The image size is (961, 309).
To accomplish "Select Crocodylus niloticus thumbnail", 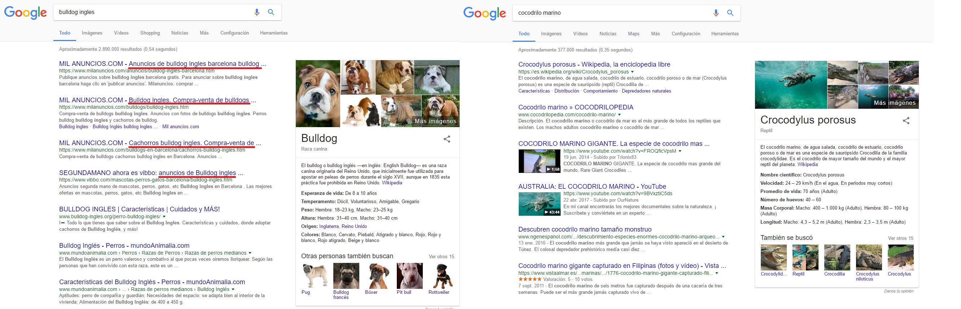I will (869, 257).
